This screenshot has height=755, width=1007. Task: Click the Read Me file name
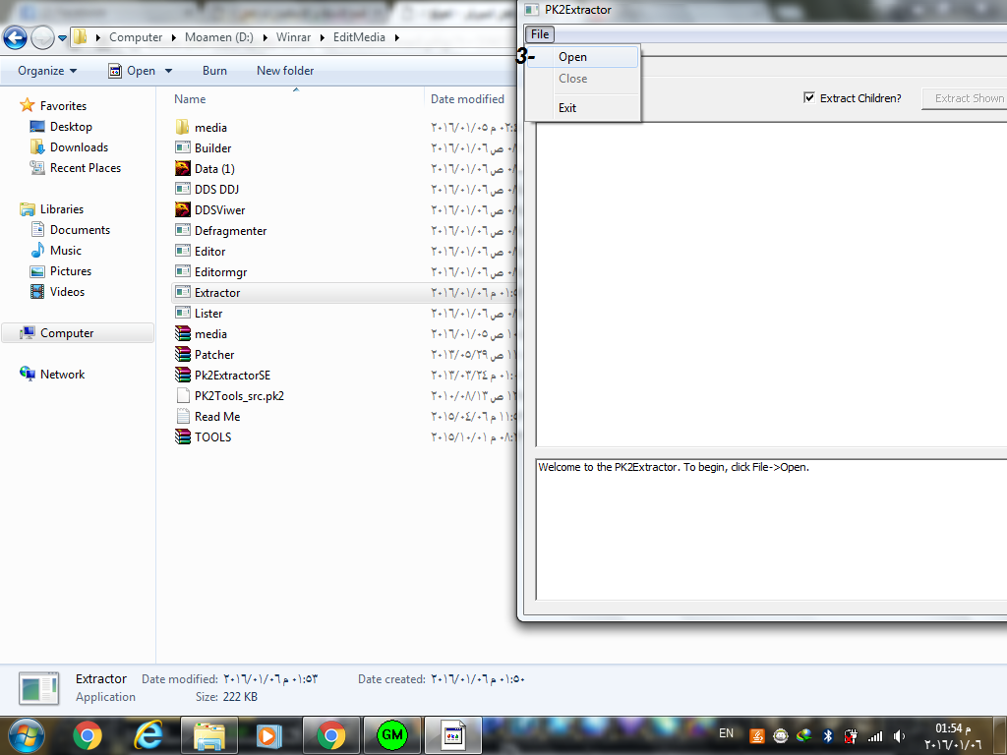217,416
